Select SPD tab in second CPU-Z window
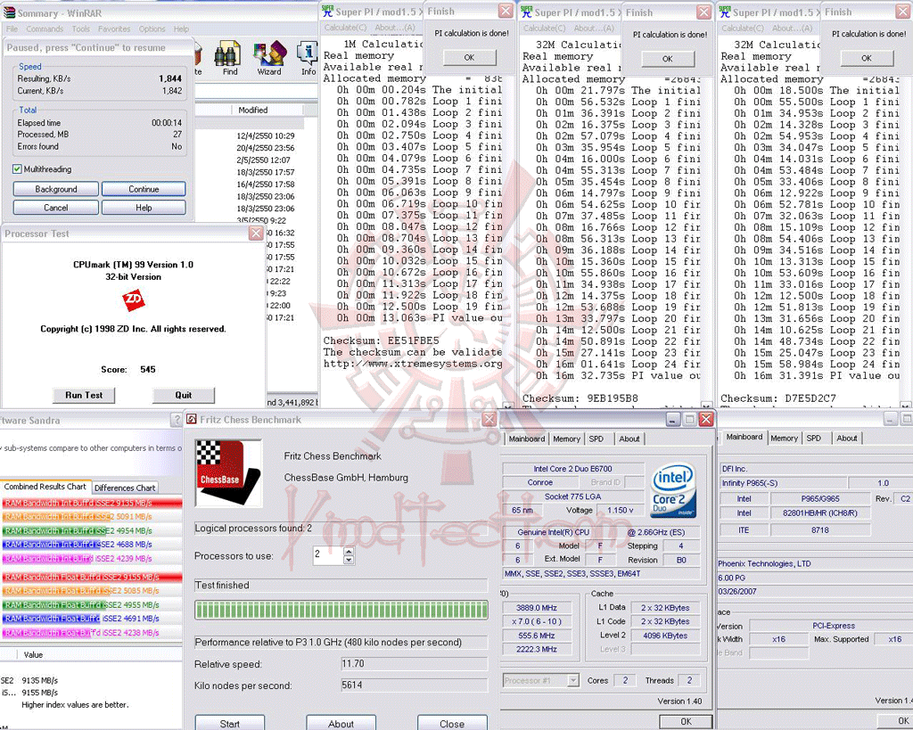 click(814, 438)
